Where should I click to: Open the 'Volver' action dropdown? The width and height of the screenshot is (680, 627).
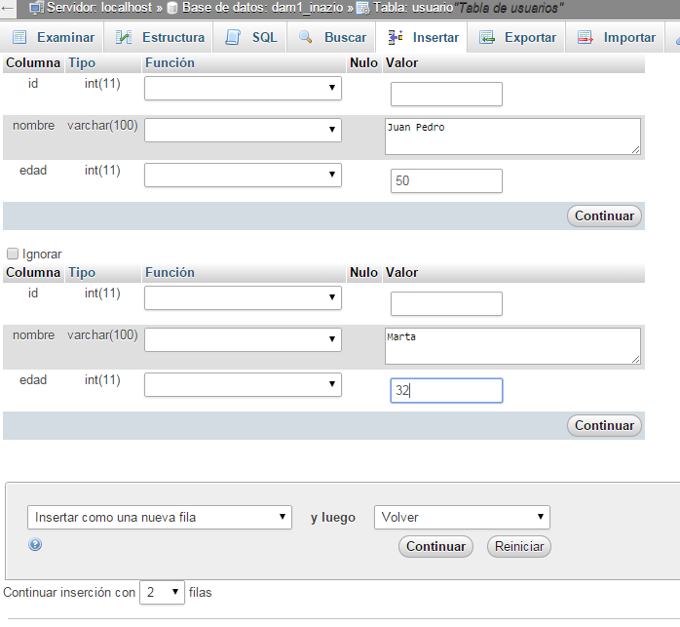click(462, 517)
